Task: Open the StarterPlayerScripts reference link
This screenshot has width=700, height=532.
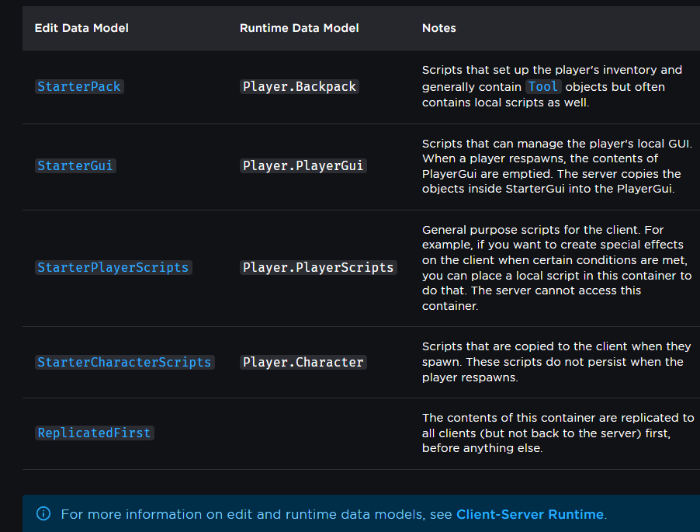Action: [113, 267]
